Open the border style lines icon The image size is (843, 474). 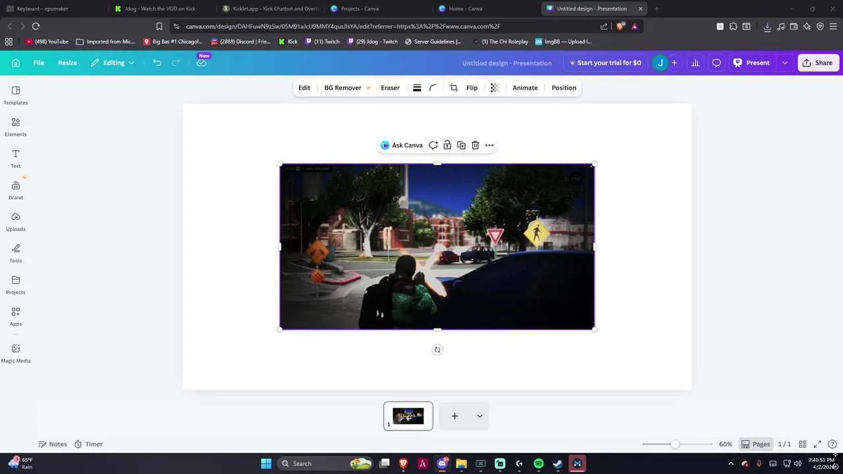[x=417, y=88]
